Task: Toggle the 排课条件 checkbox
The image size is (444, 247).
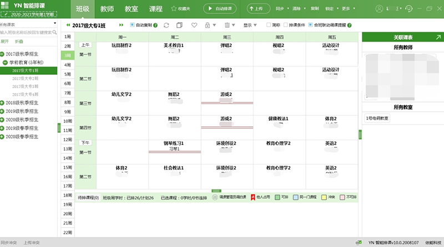Action: click(285, 25)
